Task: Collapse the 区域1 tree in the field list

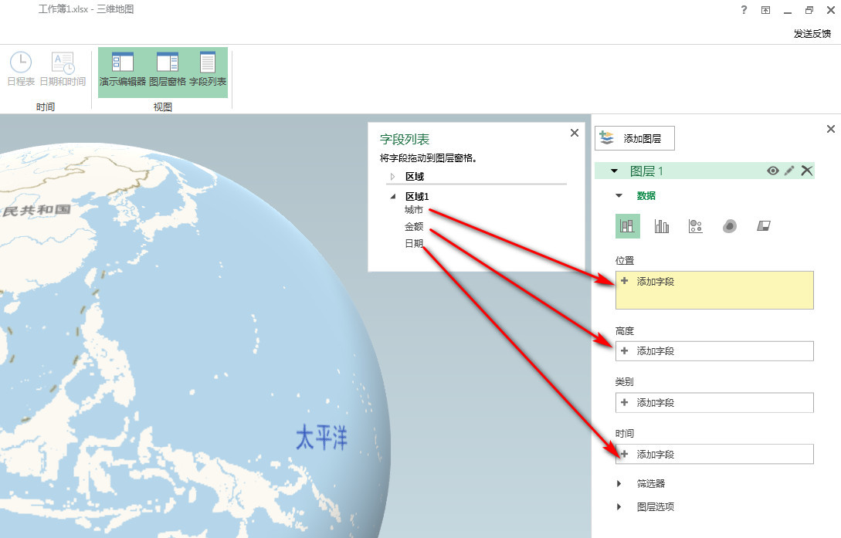Action: [392, 195]
